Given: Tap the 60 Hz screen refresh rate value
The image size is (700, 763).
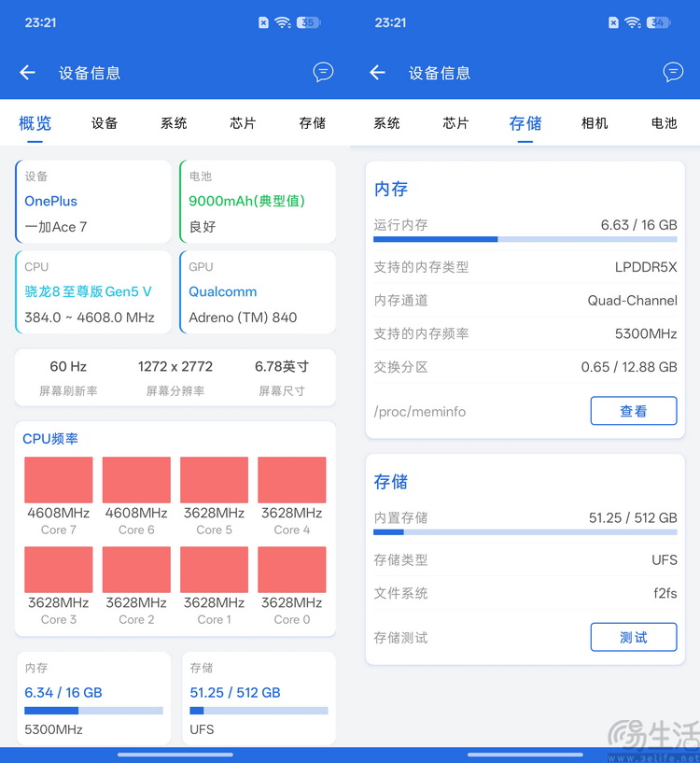Looking at the screenshot, I should point(68,366).
